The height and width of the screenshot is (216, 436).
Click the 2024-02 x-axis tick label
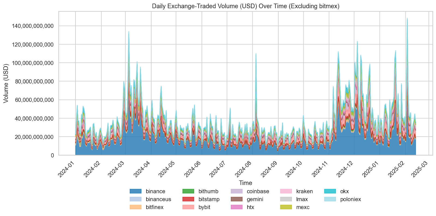coord(92,169)
